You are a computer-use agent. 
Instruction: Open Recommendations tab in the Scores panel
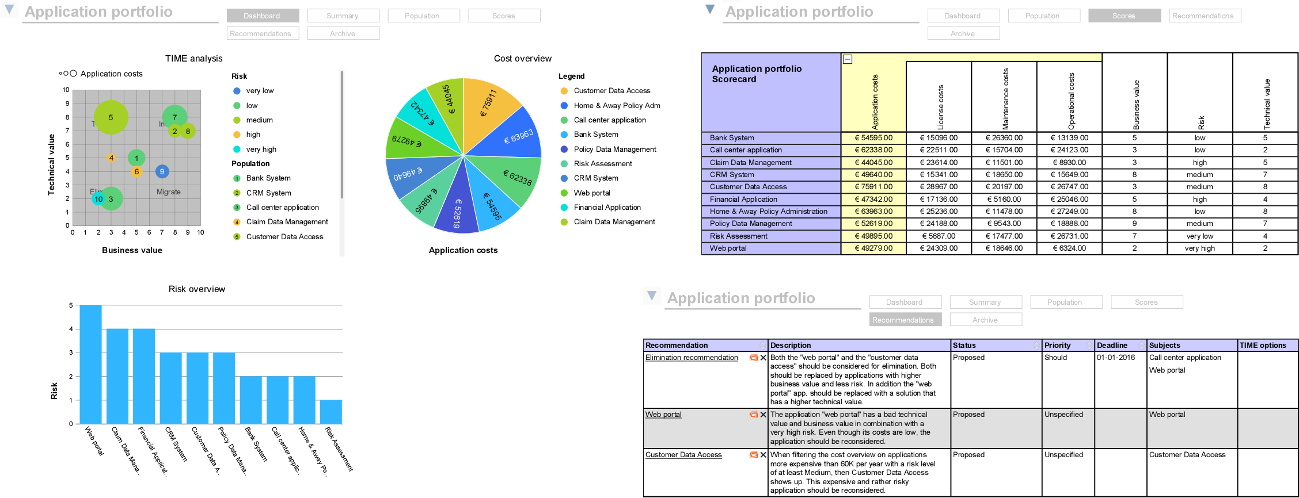click(x=1205, y=16)
